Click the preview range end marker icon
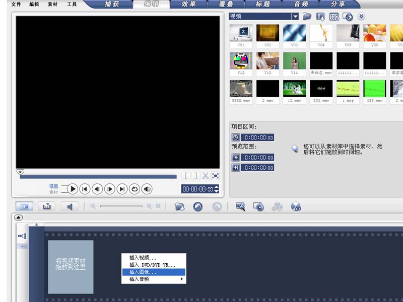The image size is (403, 302). pos(235,168)
